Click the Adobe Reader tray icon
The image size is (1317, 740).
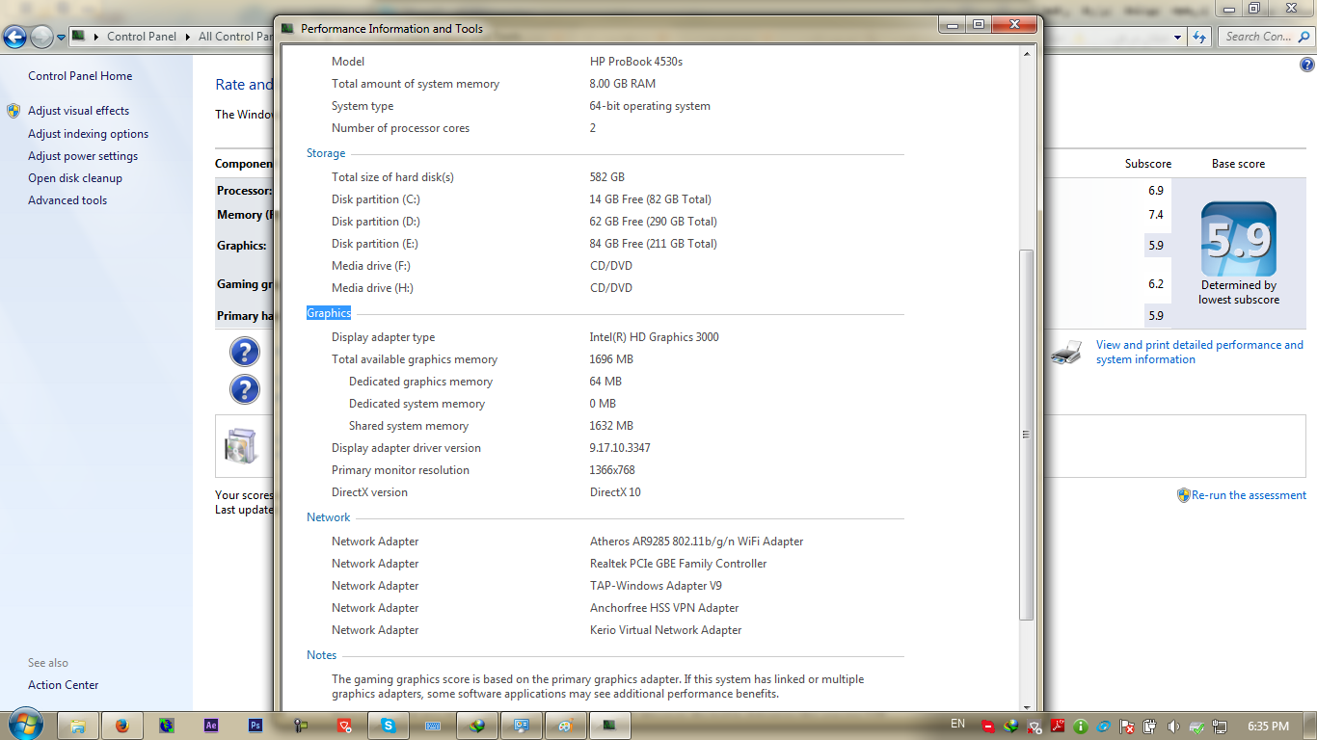tap(1058, 726)
